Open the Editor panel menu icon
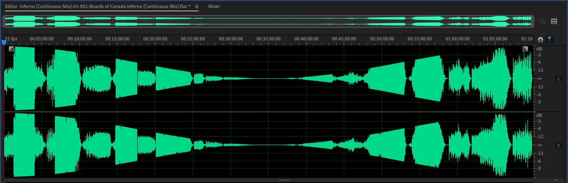 pos(197,7)
